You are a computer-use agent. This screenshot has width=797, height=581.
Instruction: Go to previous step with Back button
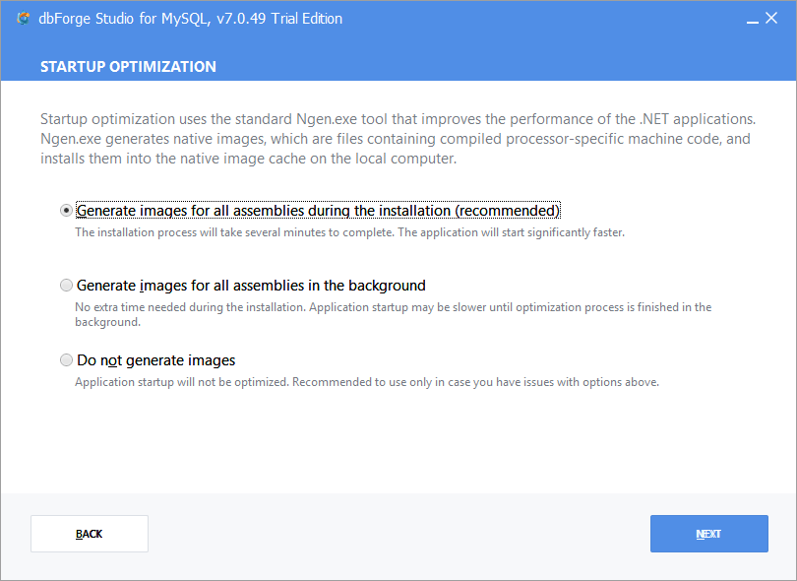(x=90, y=534)
